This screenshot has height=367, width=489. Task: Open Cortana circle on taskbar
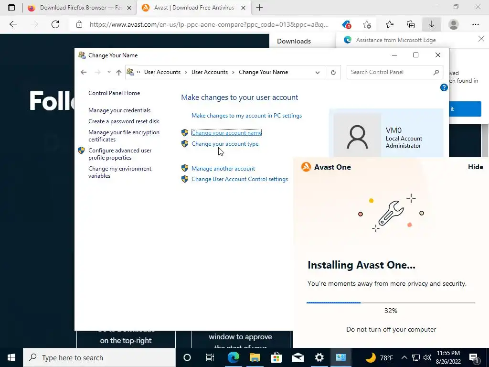tap(187, 357)
